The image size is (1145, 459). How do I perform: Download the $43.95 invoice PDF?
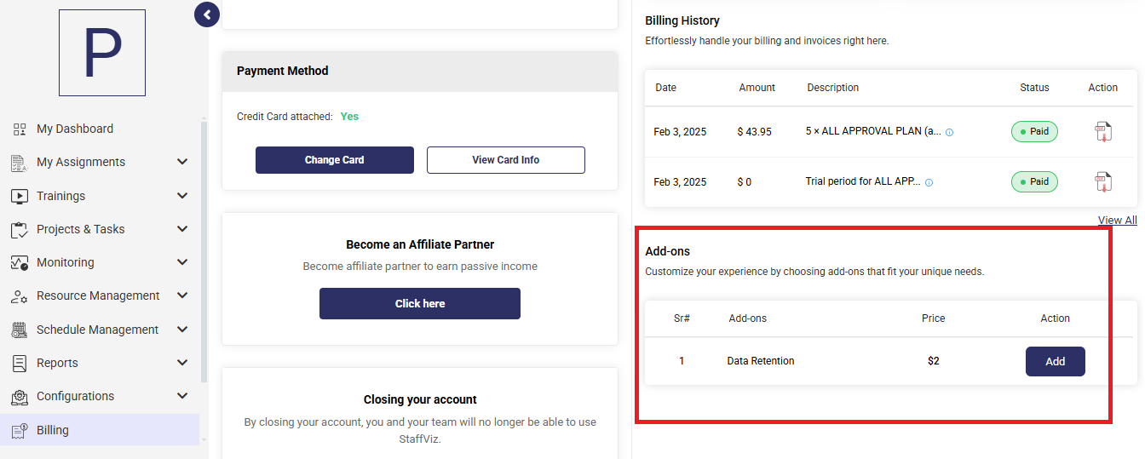click(x=1103, y=132)
